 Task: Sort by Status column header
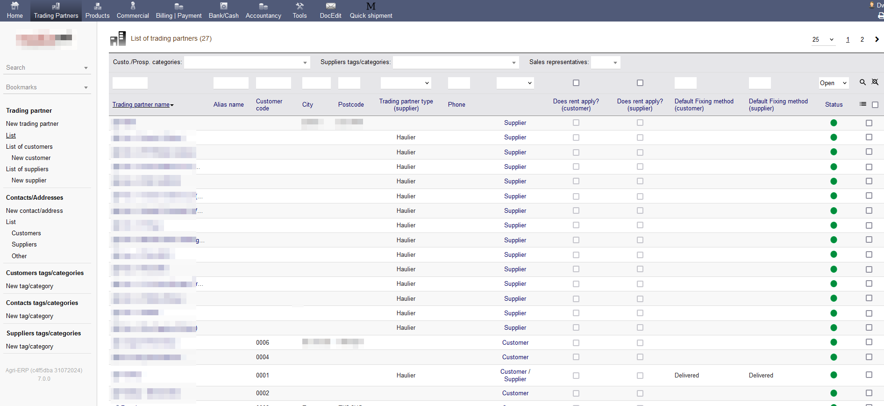coord(834,105)
